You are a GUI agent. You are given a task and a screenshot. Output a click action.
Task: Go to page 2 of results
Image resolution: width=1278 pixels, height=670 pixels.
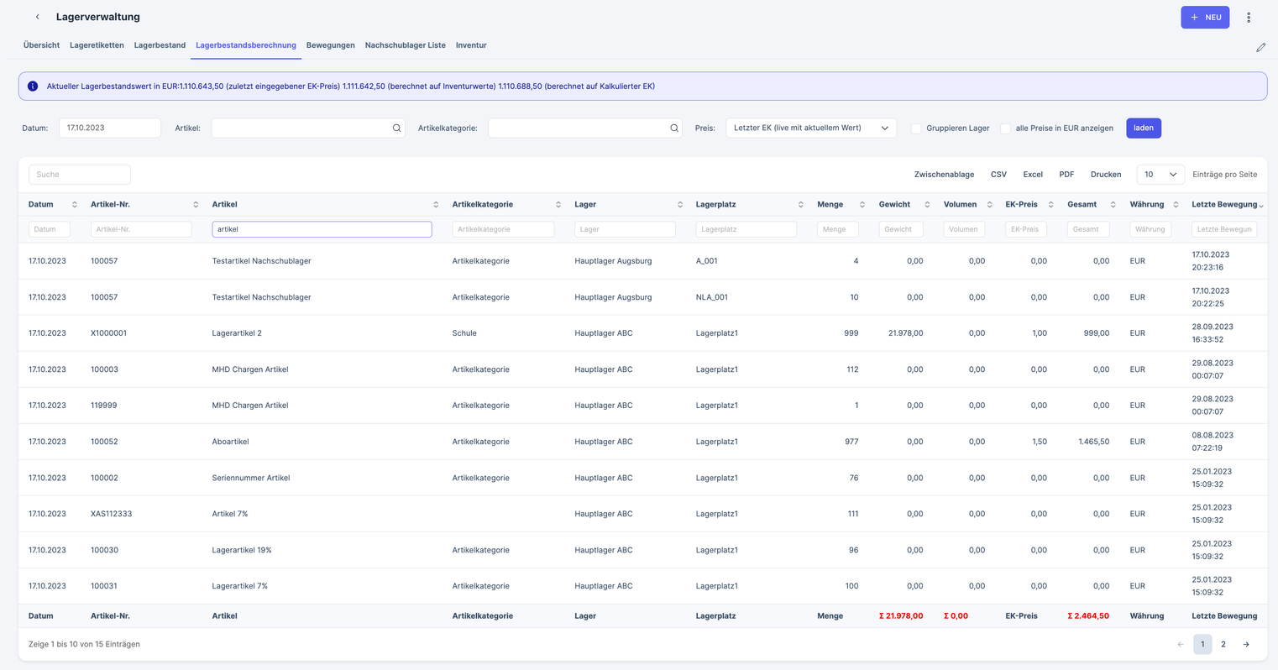click(1223, 645)
